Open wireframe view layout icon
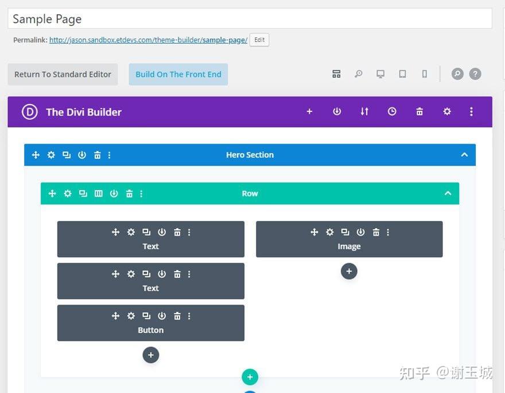505x393 pixels. click(x=336, y=74)
